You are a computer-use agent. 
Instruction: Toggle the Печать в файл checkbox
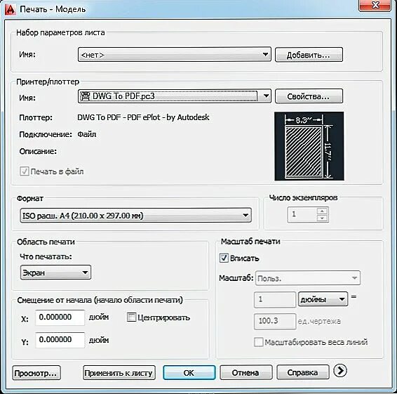(25, 171)
